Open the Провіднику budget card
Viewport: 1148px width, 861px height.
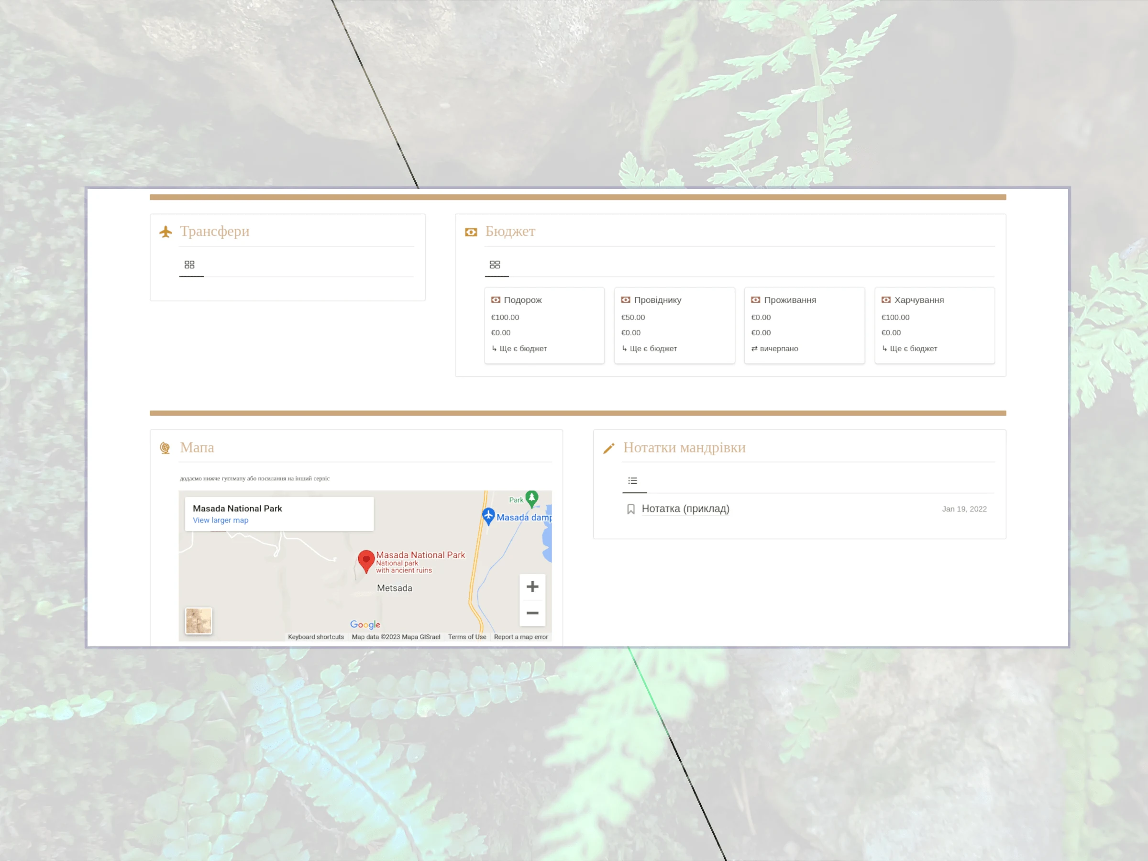click(674, 325)
